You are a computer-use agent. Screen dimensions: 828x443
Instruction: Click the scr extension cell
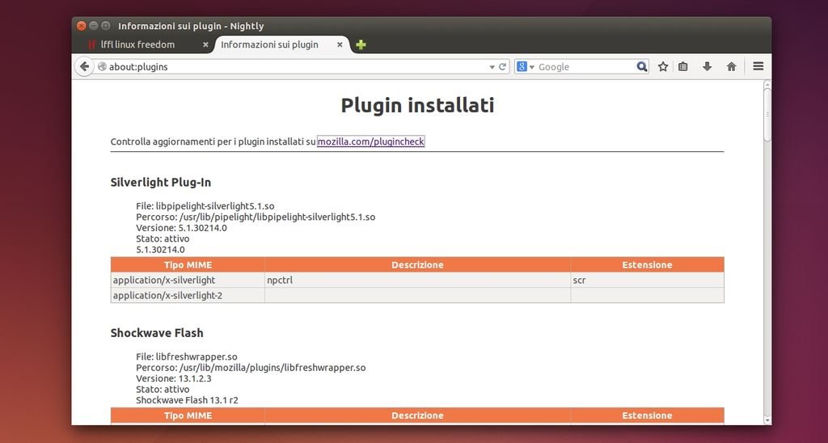[647, 281]
